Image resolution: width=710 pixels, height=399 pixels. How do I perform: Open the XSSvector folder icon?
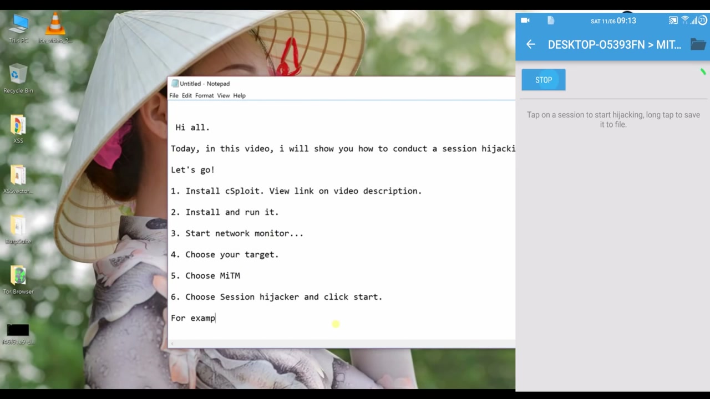tap(18, 179)
